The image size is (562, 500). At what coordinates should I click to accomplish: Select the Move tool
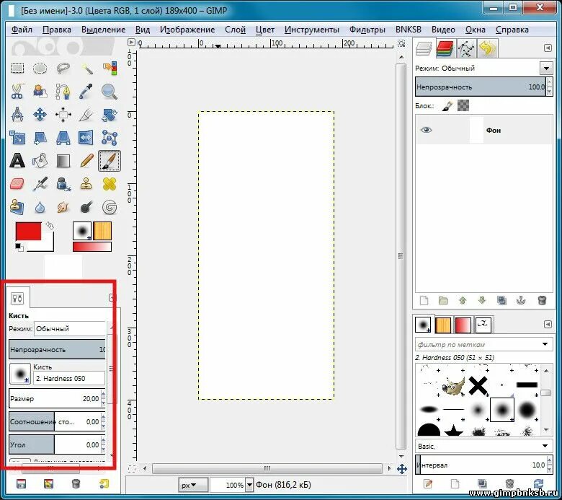click(40, 115)
